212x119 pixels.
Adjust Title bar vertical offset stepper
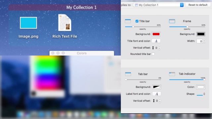[x=159, y=48]
